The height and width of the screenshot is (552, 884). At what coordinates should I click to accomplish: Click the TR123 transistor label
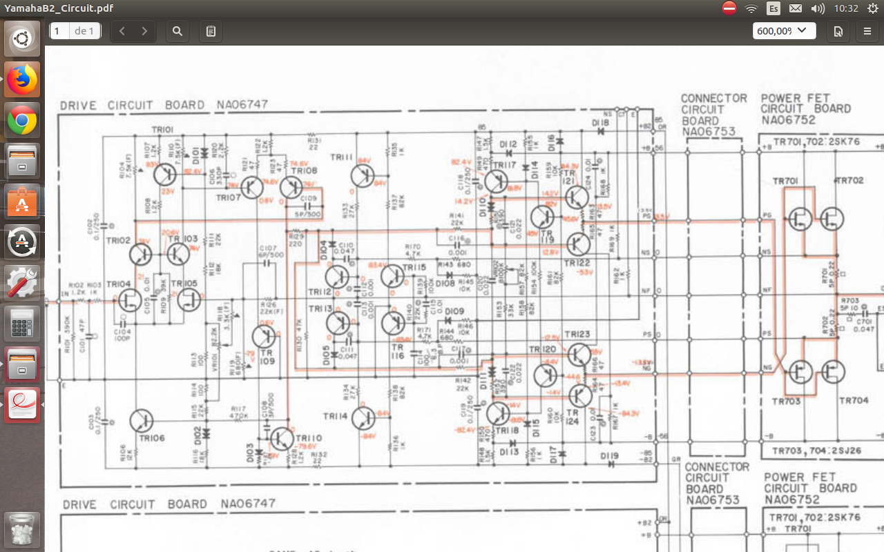pyautogui.click(x=577, y=335)
